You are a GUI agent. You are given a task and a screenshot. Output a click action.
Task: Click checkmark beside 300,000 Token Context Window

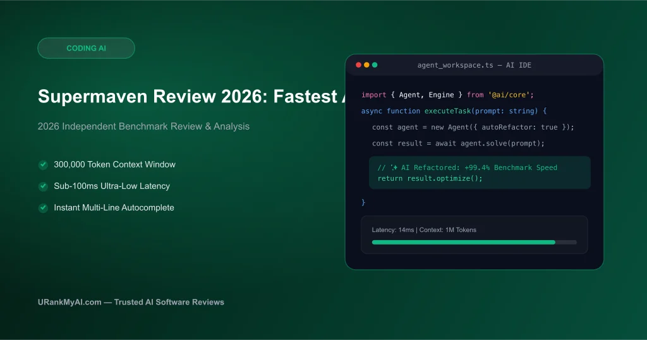tap(43, 165)
